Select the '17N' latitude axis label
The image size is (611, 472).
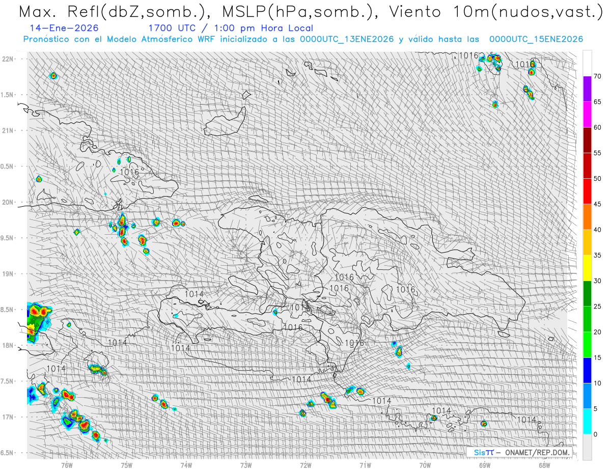[8, 417]
